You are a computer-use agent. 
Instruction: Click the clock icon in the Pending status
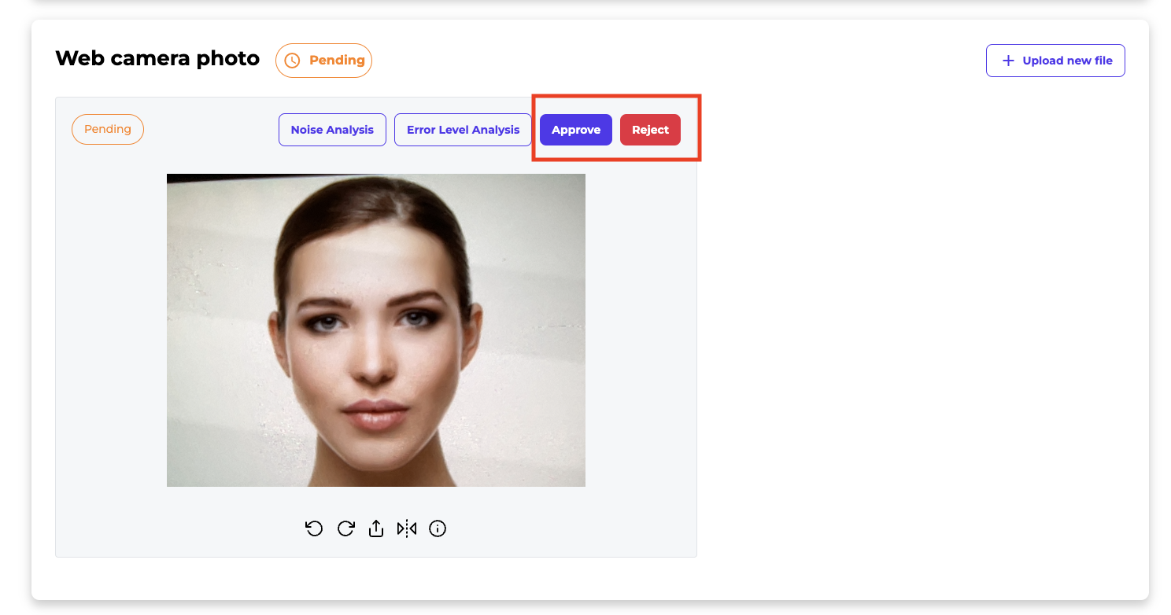point(292,61)
